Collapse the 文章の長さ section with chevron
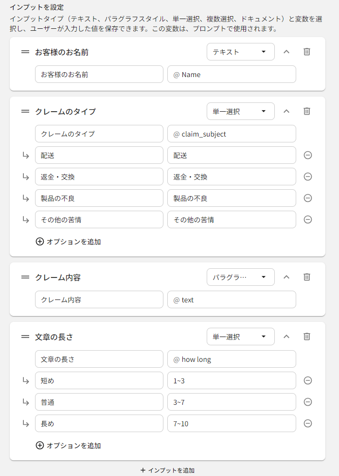Screen dimensions: 339x476 click(286, 337)
